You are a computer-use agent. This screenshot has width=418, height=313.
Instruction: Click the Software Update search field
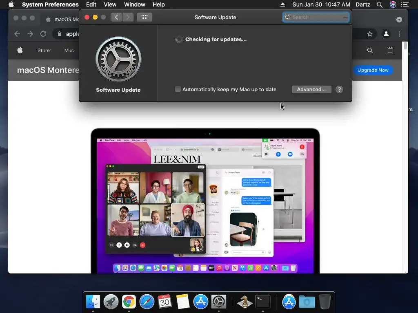(x=316, y=17)
